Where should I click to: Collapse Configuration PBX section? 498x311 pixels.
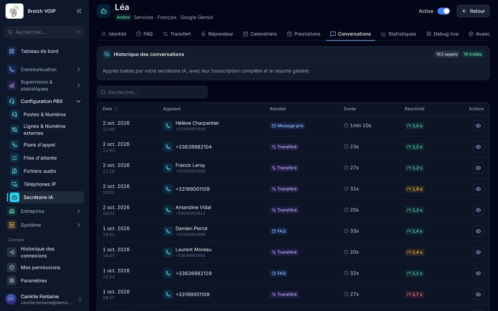pyautogui.click(x=44, y=101)
